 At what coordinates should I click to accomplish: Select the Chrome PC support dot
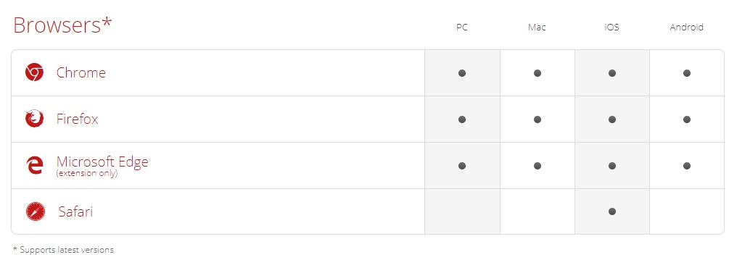coord(462,73)
